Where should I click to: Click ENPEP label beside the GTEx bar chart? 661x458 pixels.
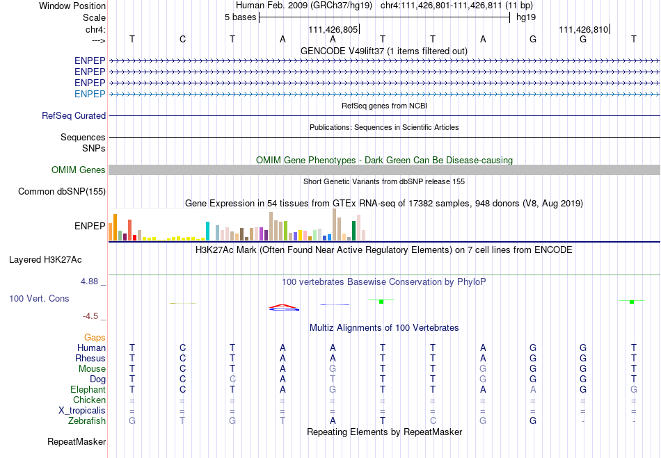click(x=90, y=226)
